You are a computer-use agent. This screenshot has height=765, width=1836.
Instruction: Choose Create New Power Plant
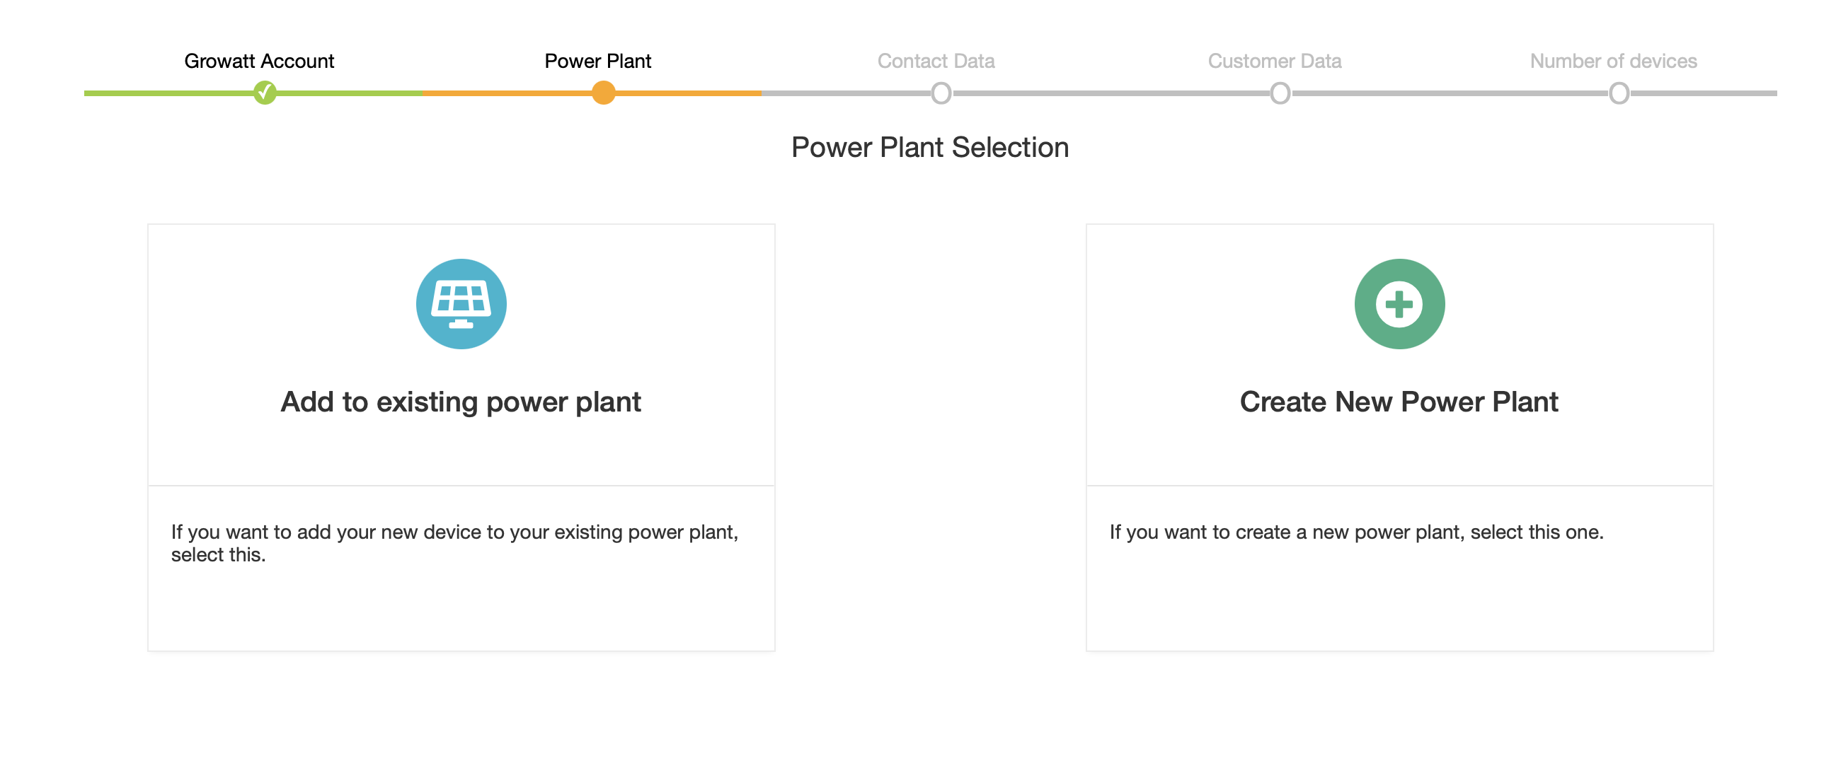(x=1399, y=402)
